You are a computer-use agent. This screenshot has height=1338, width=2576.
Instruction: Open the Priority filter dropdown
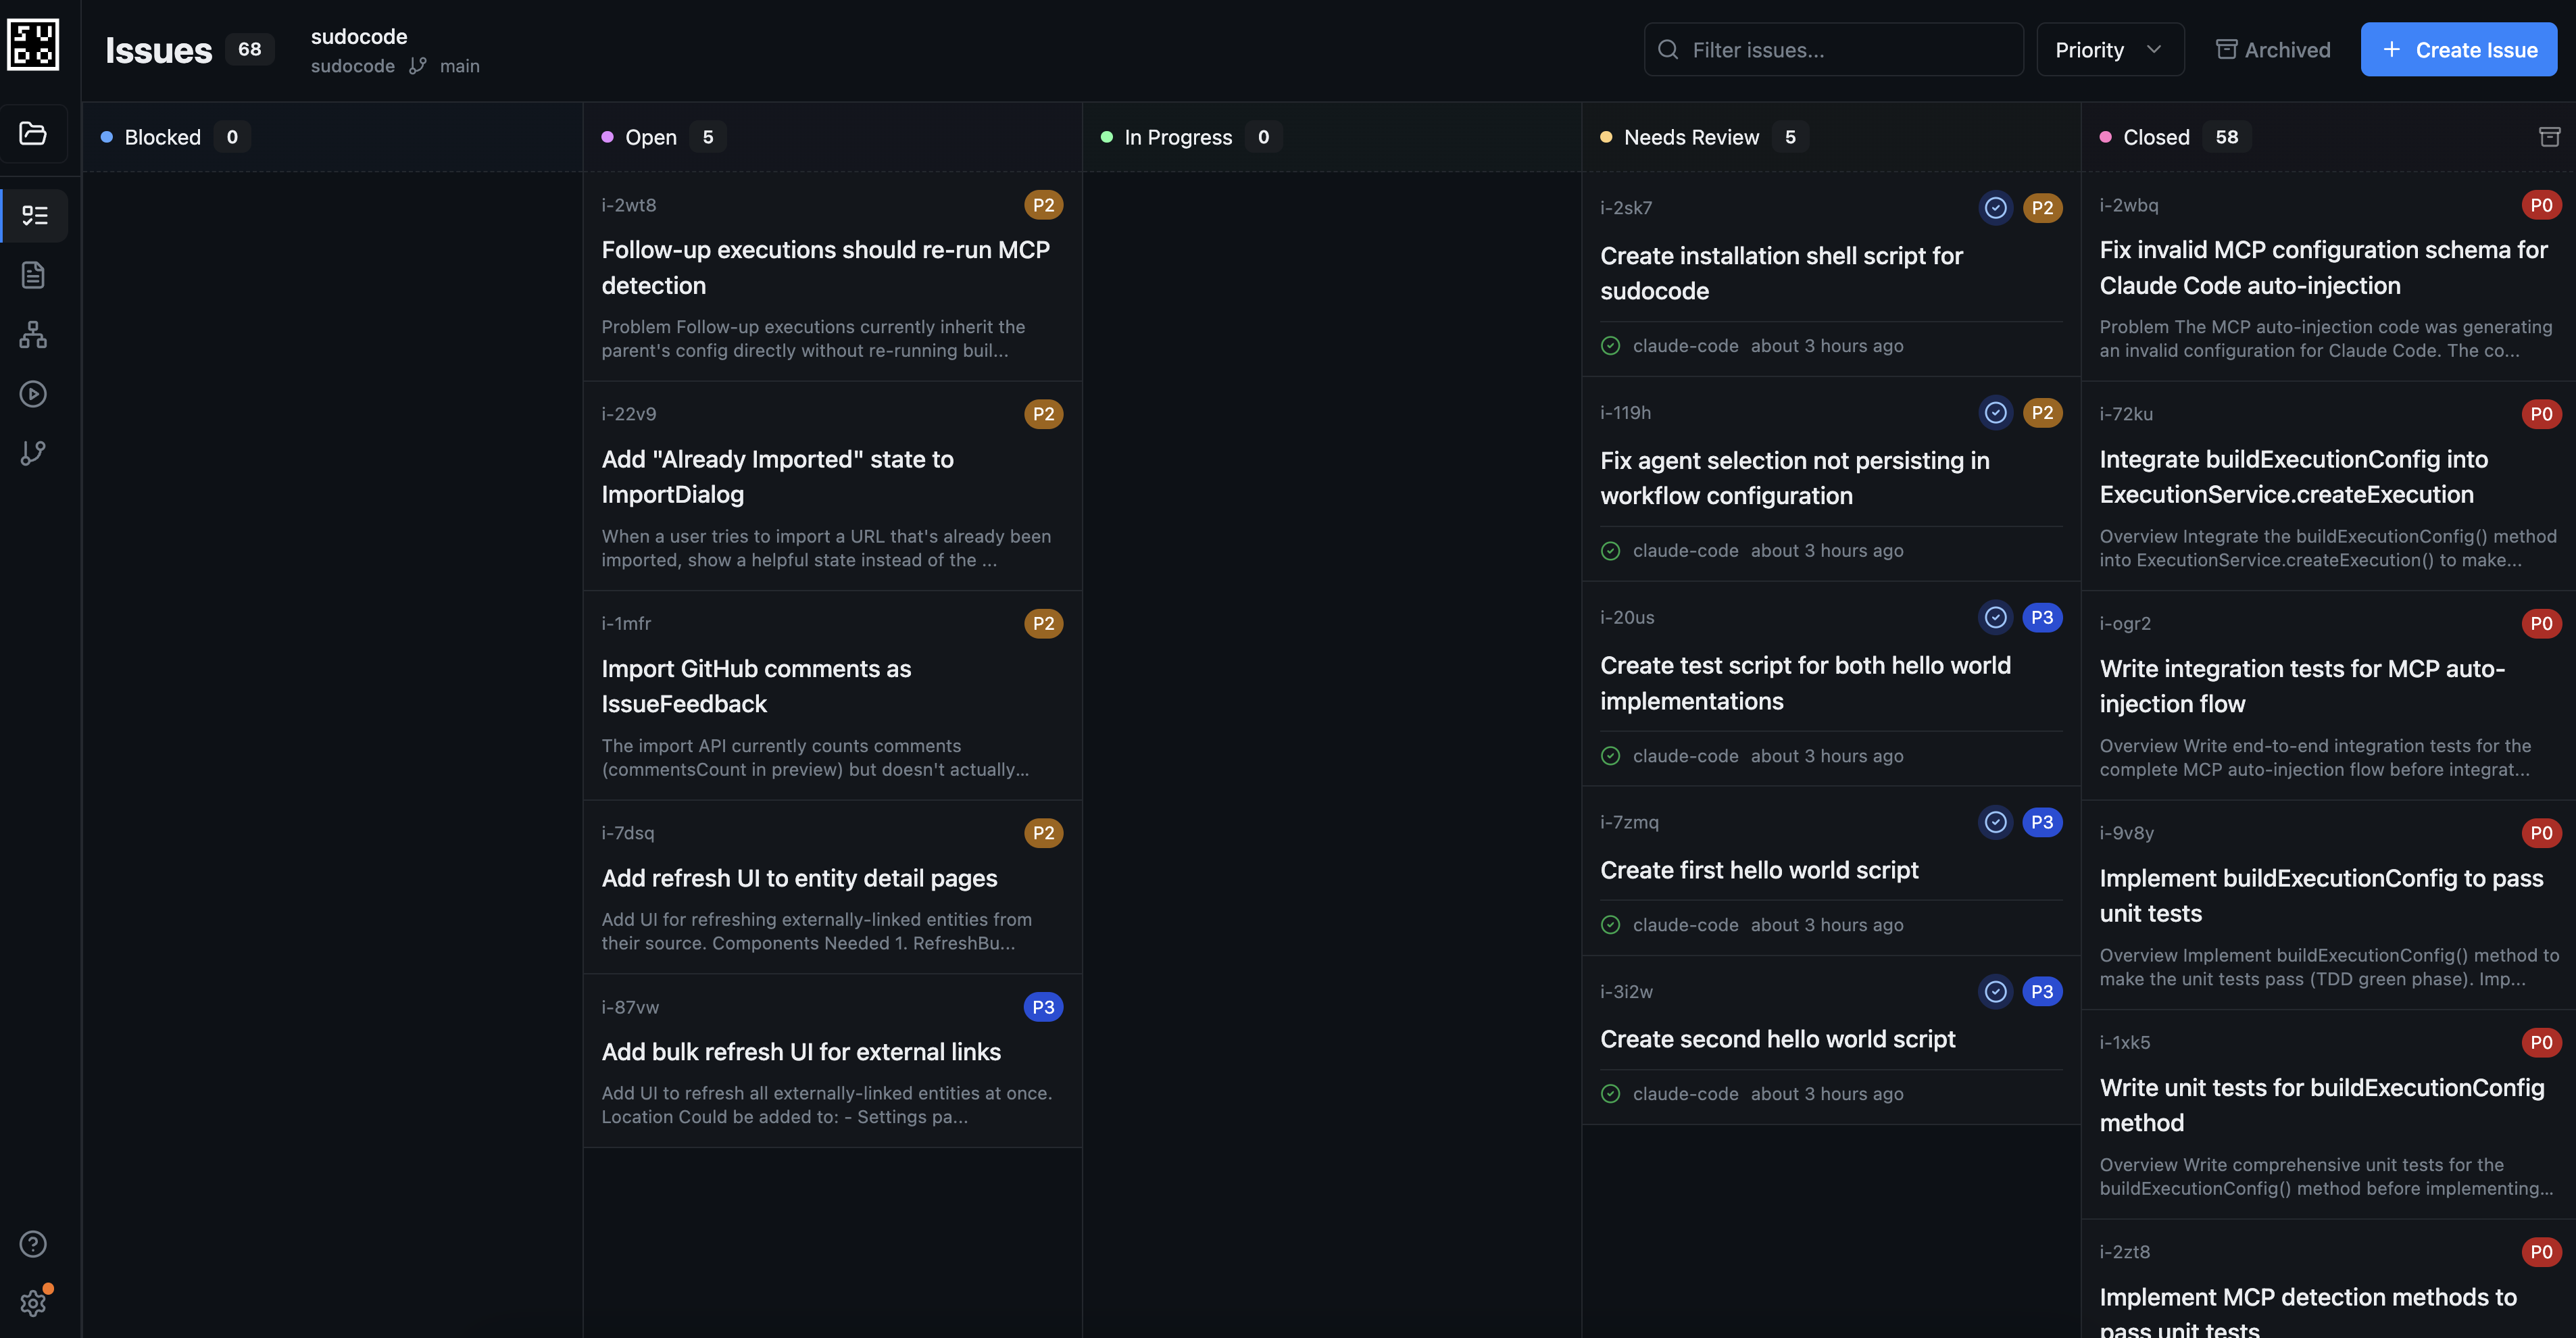[2110, 49]
